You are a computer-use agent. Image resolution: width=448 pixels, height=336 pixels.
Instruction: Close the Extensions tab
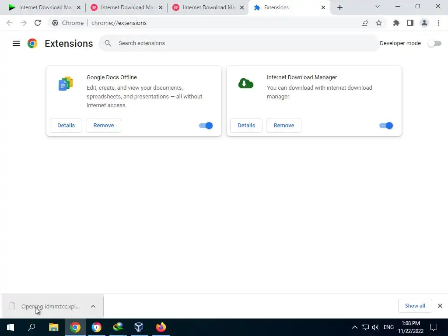(x=323, y=7)
